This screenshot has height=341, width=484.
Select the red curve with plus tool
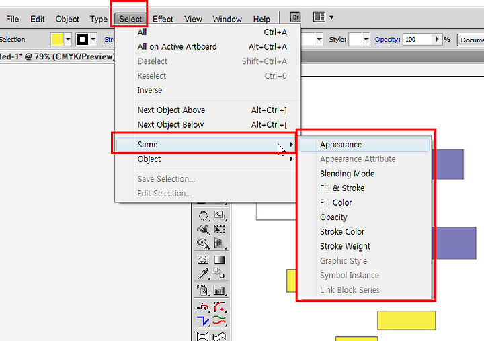[x=219, y=307]
